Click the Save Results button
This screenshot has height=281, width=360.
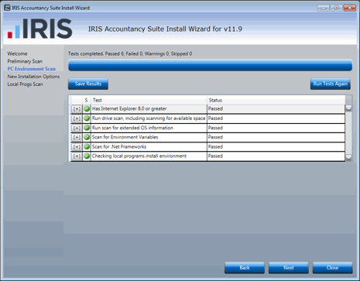[x=88, y=84]
